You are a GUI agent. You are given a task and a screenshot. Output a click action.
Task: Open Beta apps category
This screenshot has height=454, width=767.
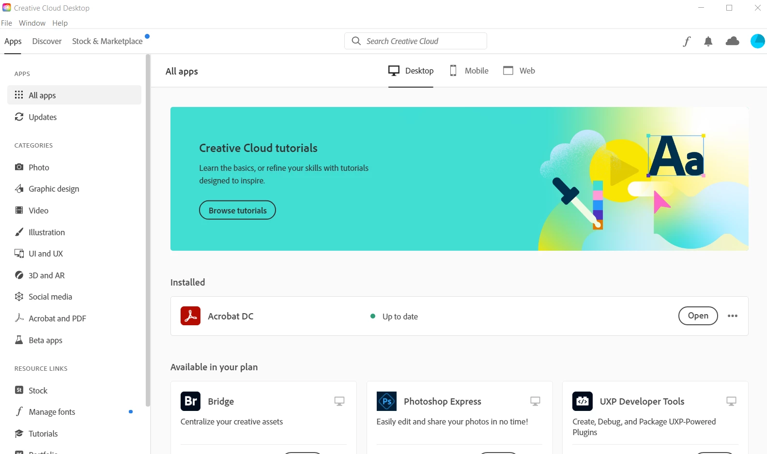[74, 340]
